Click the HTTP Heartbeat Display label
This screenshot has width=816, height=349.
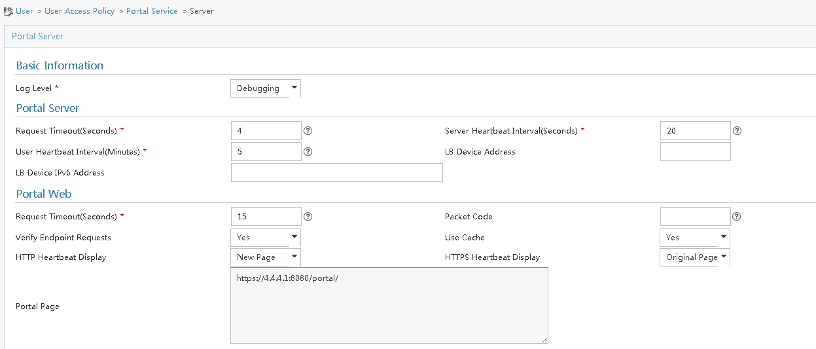[x=61, y=257]
